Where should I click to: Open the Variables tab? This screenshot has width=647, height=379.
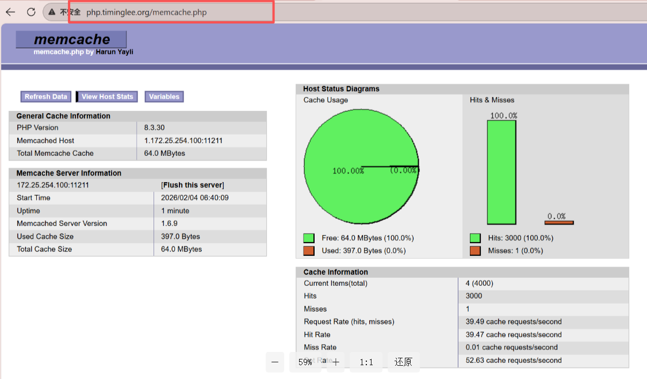point(164,97)
